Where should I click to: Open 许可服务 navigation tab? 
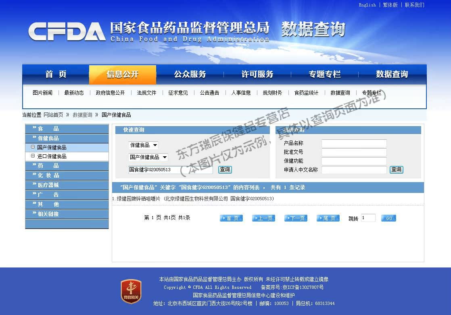click(257, 75)
